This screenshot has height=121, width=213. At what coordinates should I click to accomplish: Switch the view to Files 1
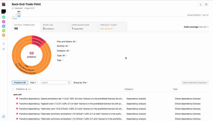[33, 83]
